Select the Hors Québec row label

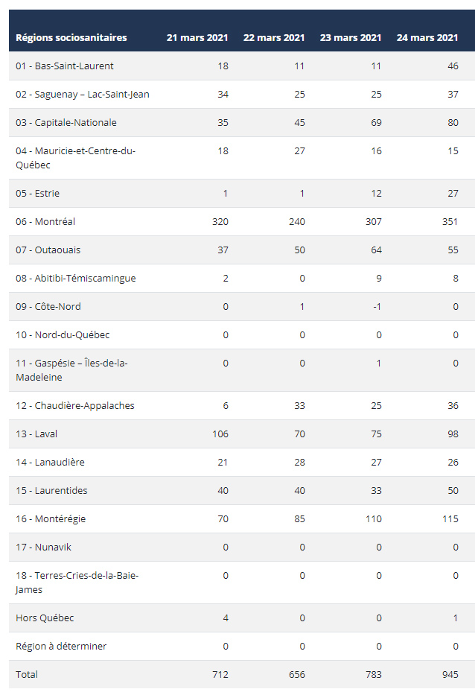point(45,618)
